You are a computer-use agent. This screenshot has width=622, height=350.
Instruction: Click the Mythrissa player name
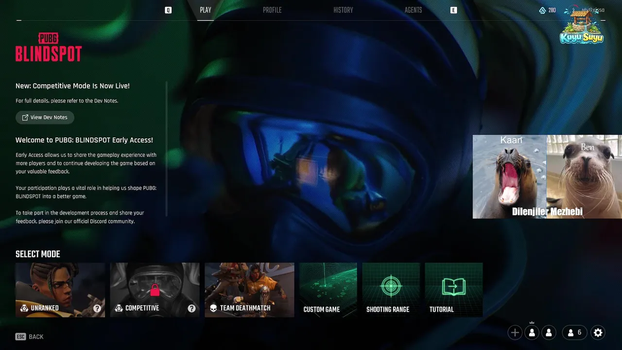point(593,10)
